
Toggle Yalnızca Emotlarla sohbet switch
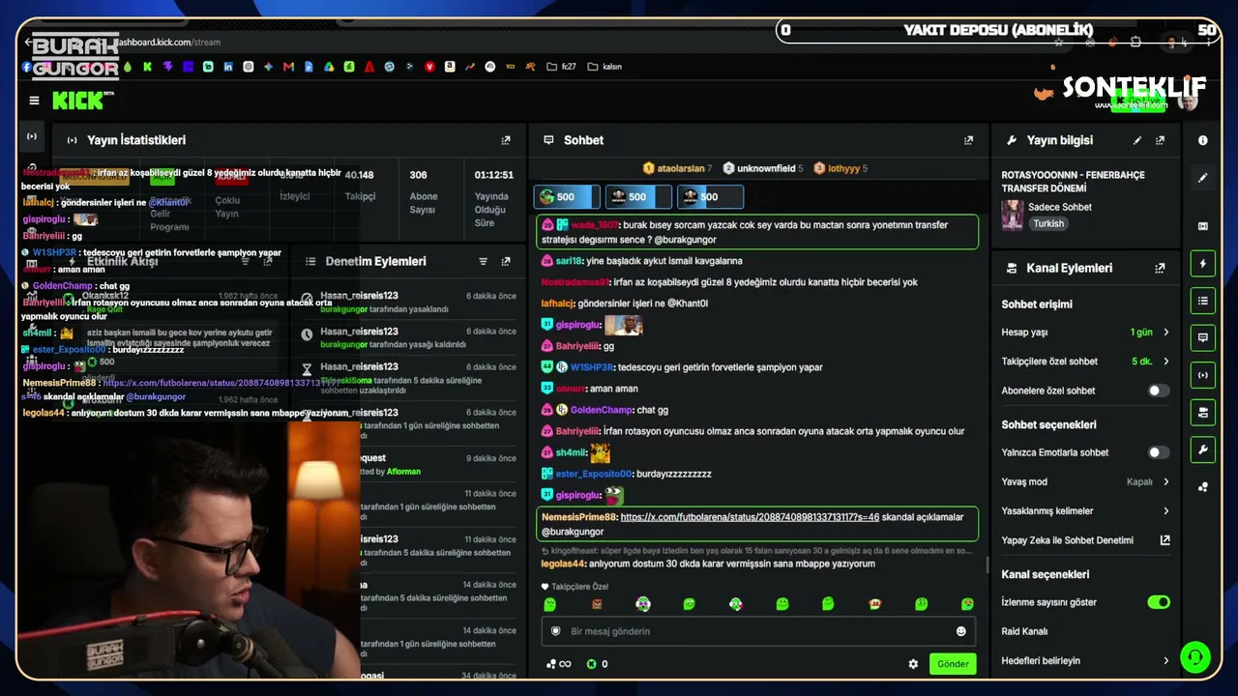tap(1158, 452)
